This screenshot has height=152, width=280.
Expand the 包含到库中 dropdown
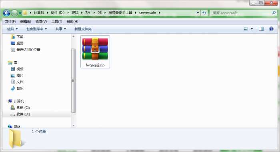37,29
